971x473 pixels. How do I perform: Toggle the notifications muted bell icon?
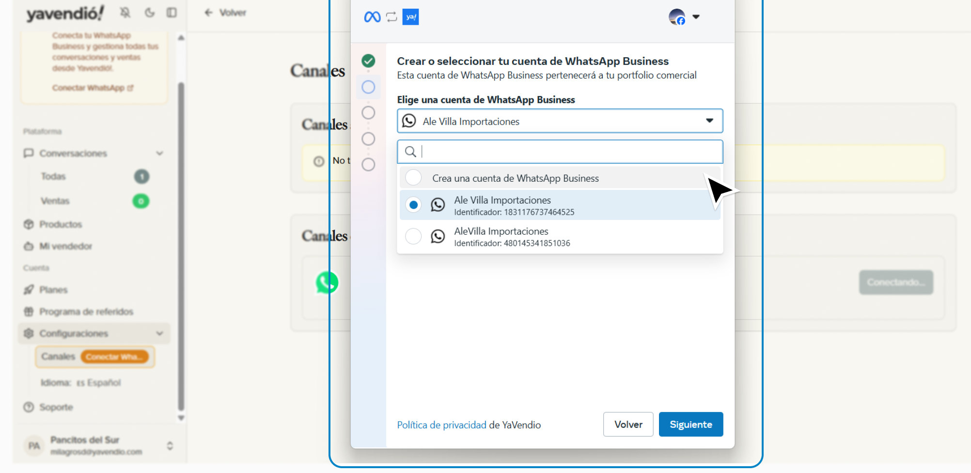click(125, 13)
